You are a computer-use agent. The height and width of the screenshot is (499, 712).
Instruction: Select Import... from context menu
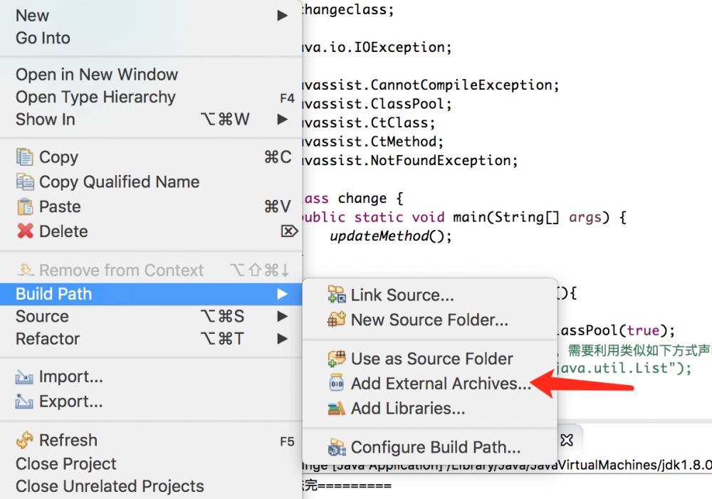70,377
